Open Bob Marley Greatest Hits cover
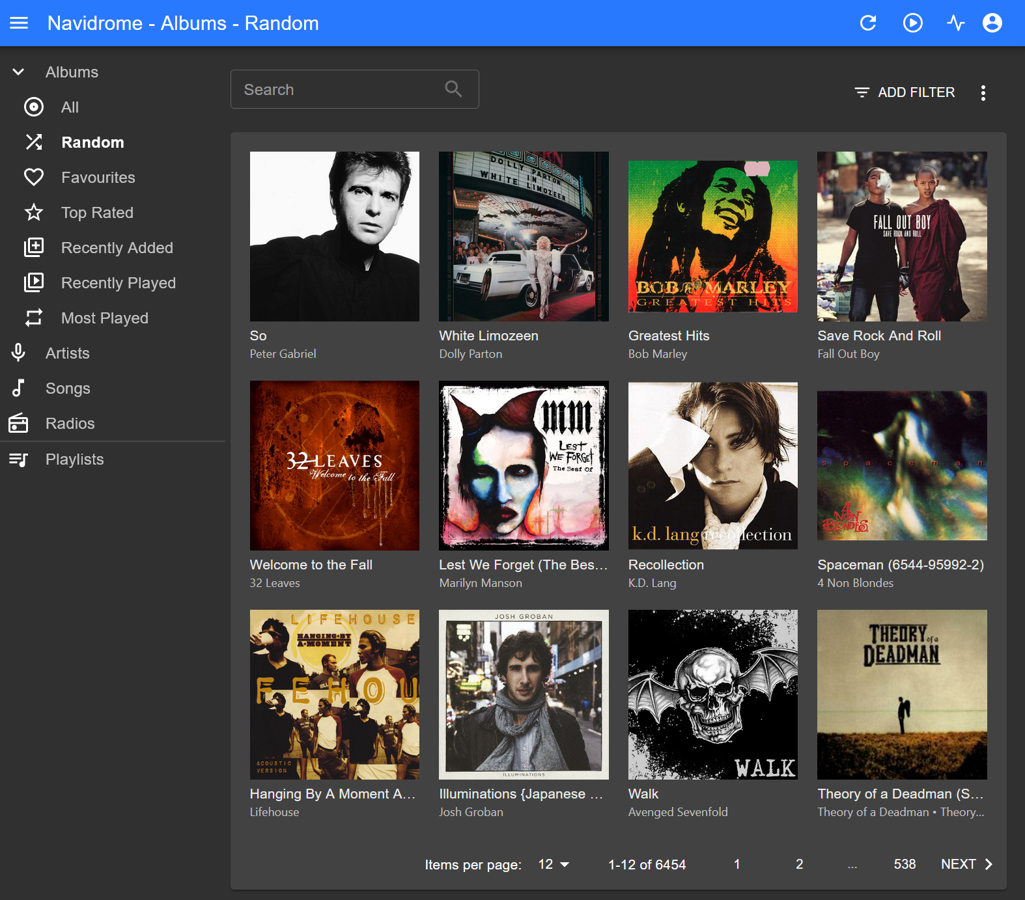 (x=713, y=236)
